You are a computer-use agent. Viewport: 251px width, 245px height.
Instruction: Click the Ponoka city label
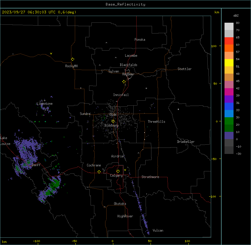pos(140,40)
